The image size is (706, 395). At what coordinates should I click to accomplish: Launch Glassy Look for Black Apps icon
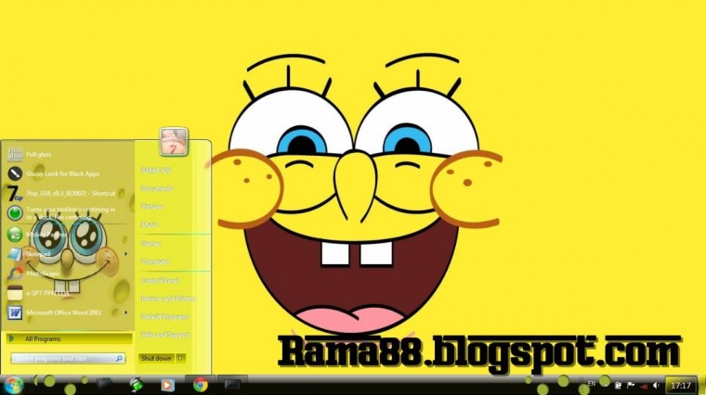[15, 173]
